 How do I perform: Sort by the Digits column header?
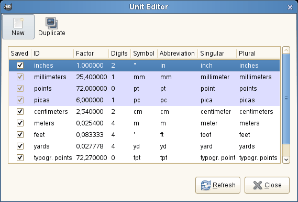[x=119, y=54]
